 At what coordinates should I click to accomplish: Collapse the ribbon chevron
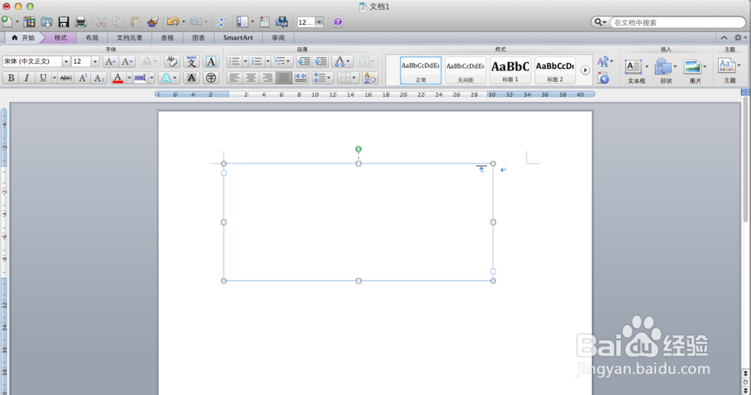tap(724, 38)
